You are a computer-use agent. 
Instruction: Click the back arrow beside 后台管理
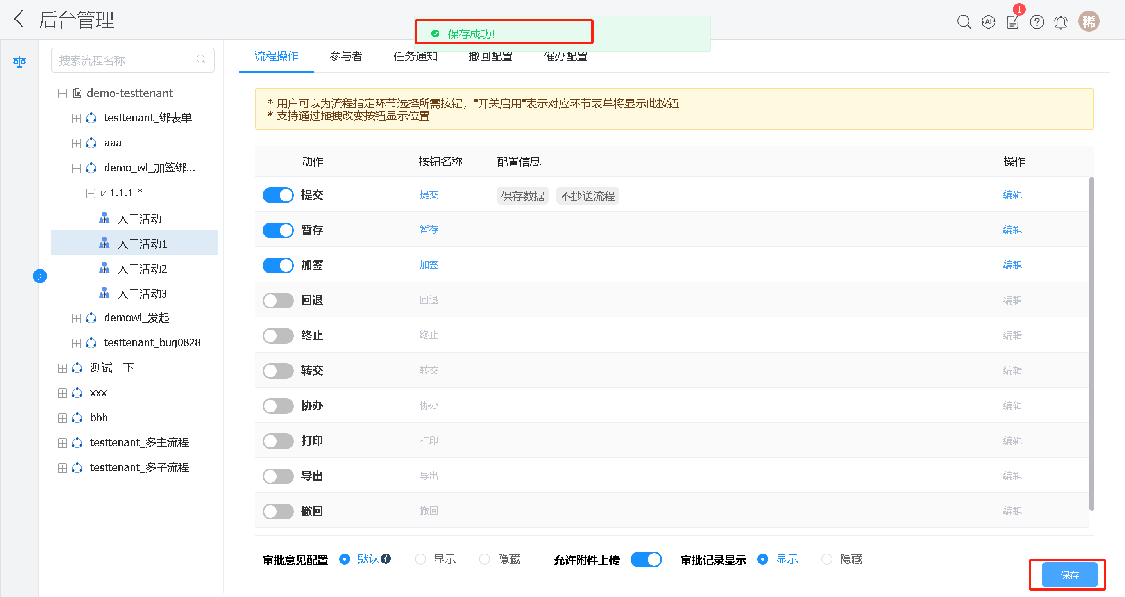[18, 19]
